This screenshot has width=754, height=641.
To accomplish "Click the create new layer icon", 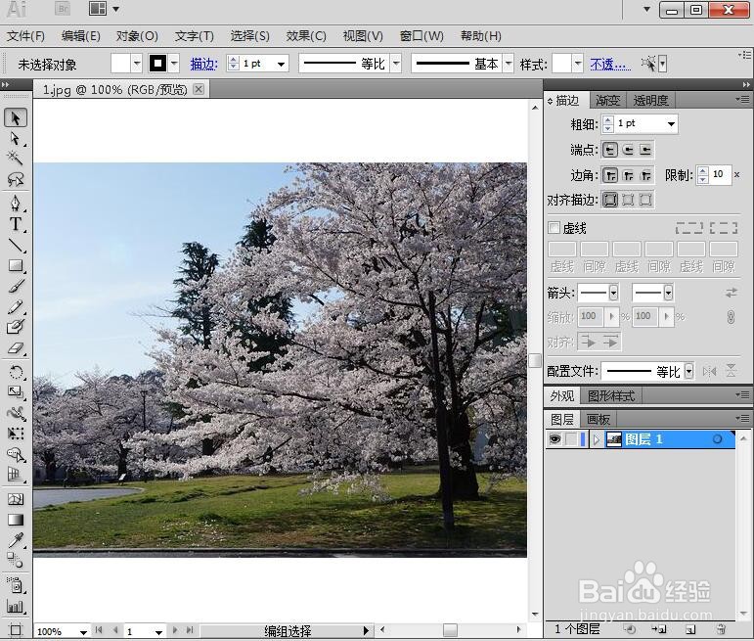I will pyautogui.click(x=690, y=629).
